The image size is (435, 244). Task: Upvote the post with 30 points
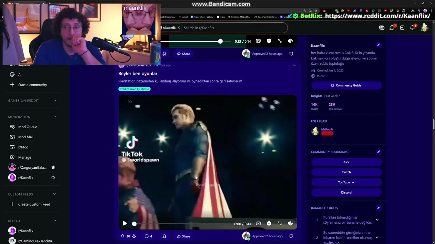pyautogui.click(x=122, y=236)
